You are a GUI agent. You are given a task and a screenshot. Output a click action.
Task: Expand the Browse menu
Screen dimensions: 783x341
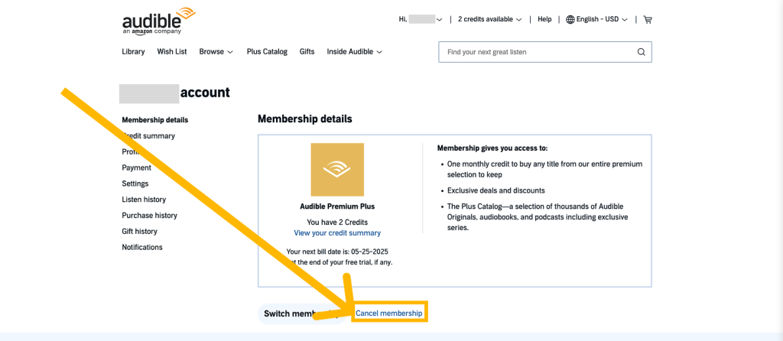pyautogui.click(x=216, y=51)
